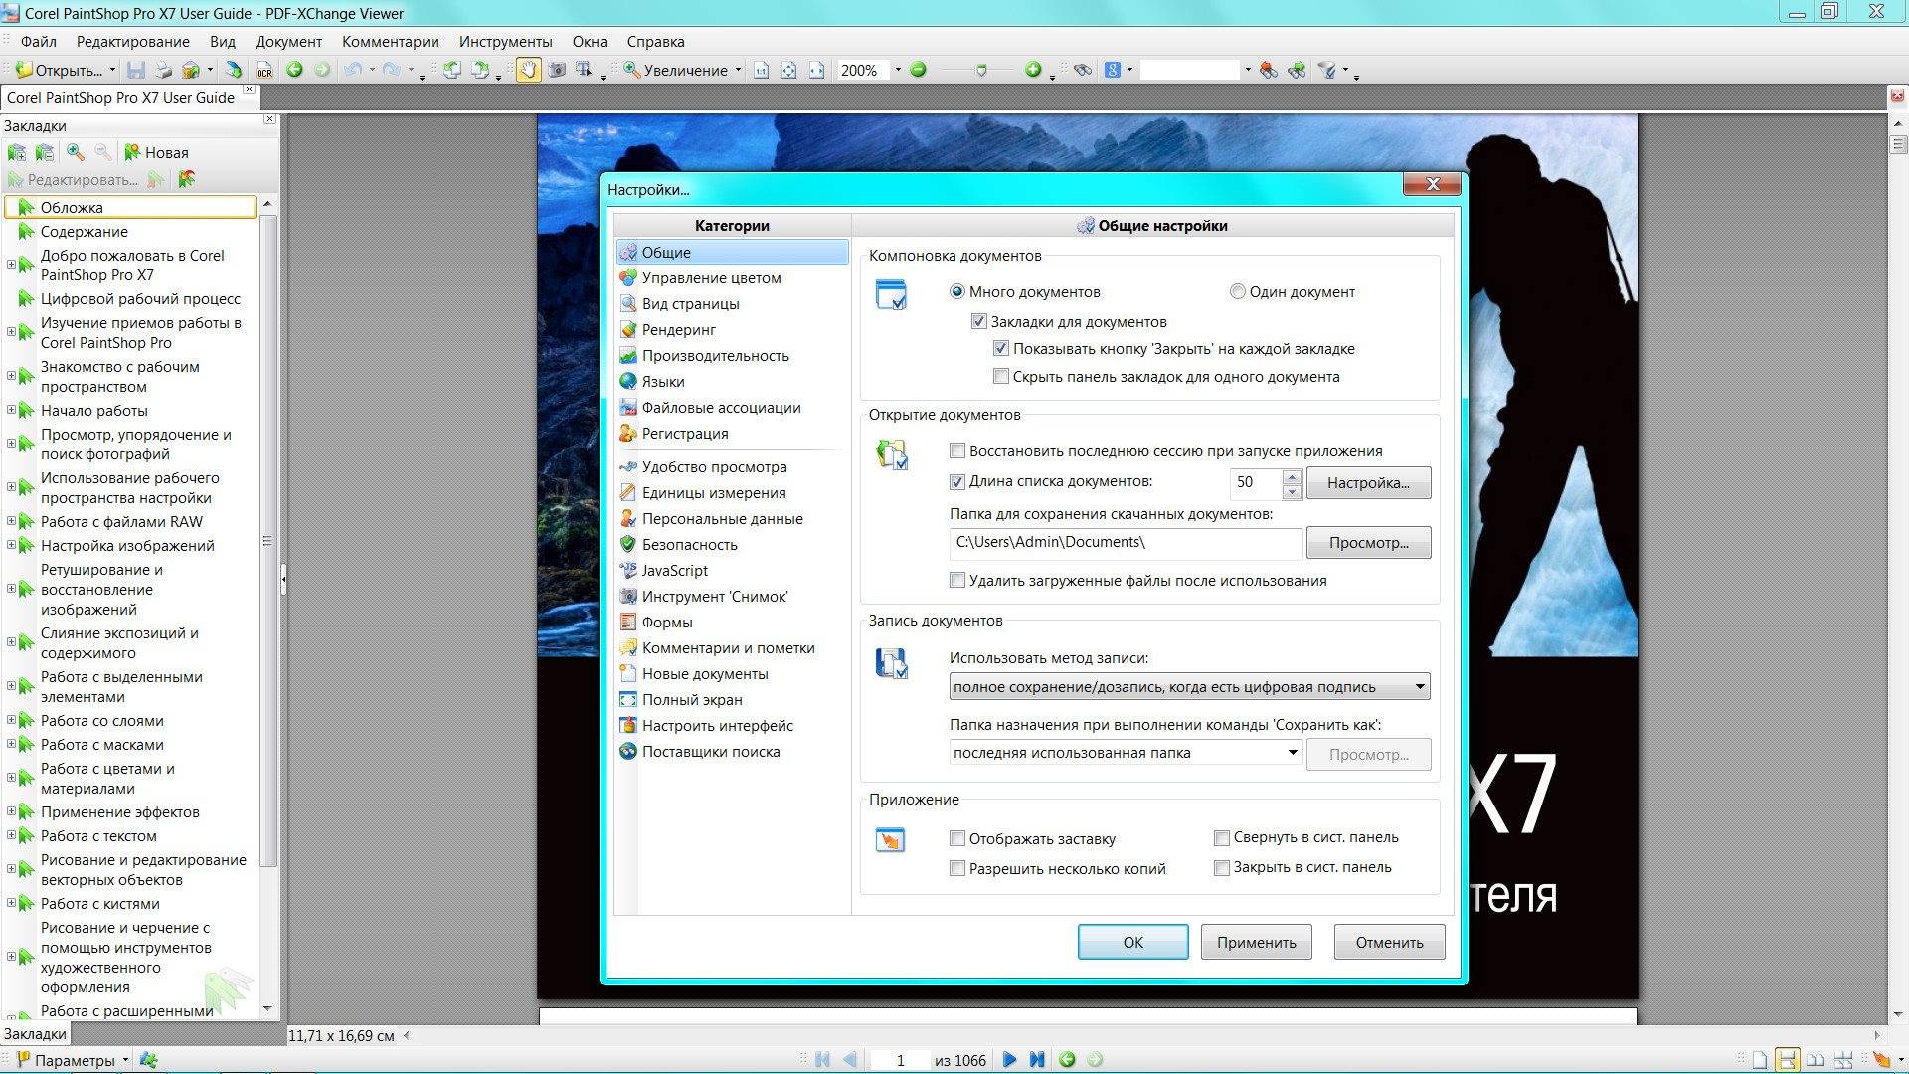This screenshot has width=1909, height=1074.
Task: Click the binoculars search icon
Action: coord(1083,70)
